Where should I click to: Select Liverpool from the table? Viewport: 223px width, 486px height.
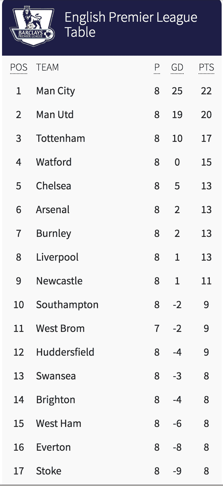click(57, 257)
